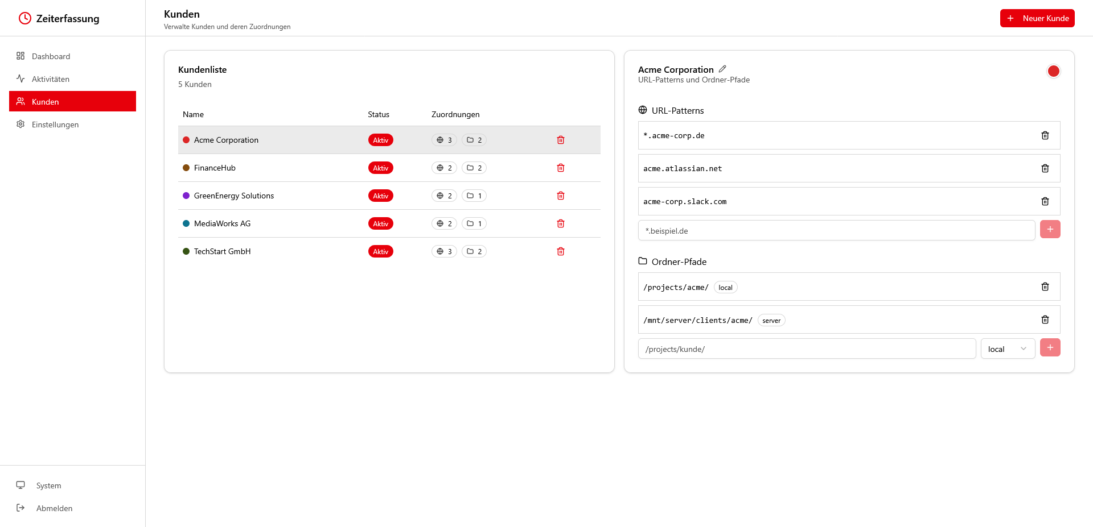Click the pencil icon beside Acme Corporation
Screen dimensions: 1093x527
(722, 69)
